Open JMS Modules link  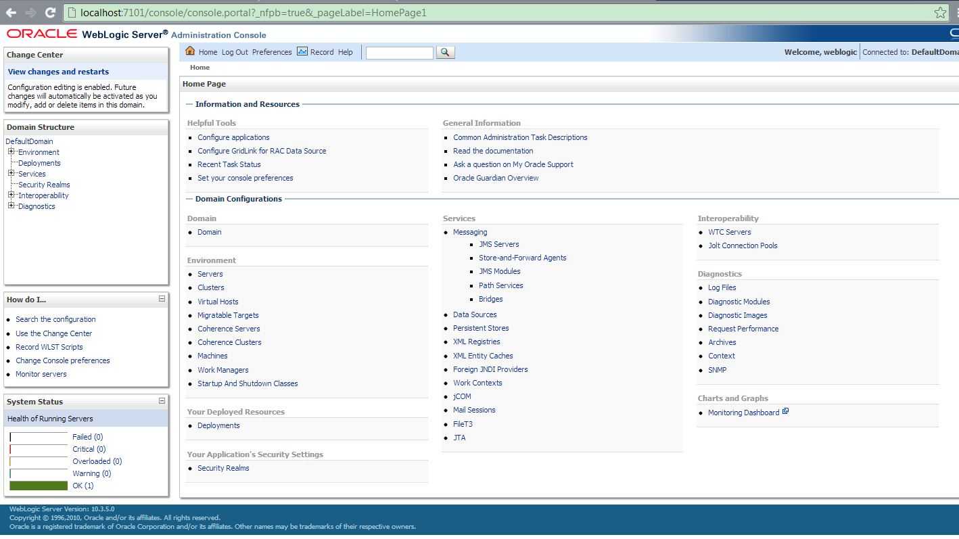(500, 271)
